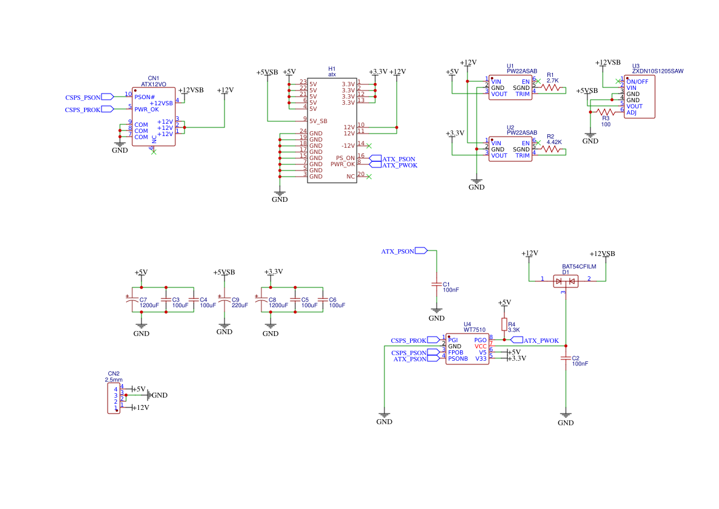Image resolution: width=719 pixels, height=509 pixels.
Task: Click the +5V power flag on CN2 pin 4
Action: [139, 389]
